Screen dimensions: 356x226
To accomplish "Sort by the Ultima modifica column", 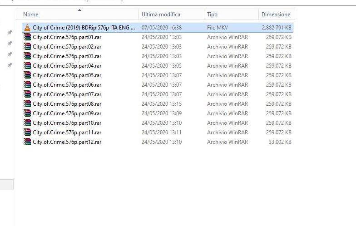I will coord(161,15).
